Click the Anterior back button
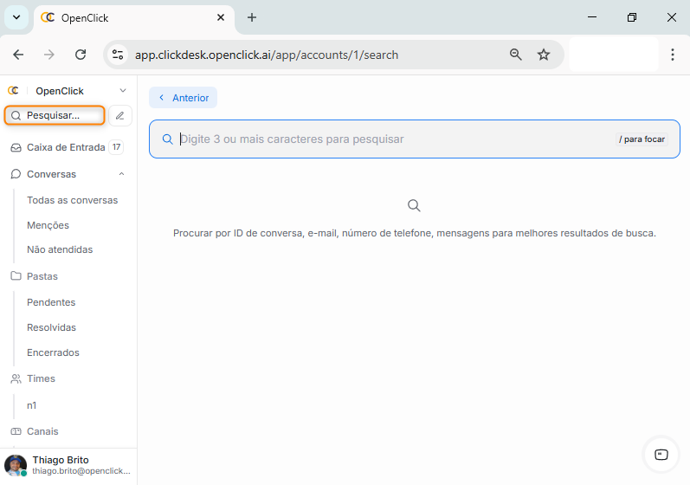This screenshot has width=690, height=485. (x=183, y=98)
